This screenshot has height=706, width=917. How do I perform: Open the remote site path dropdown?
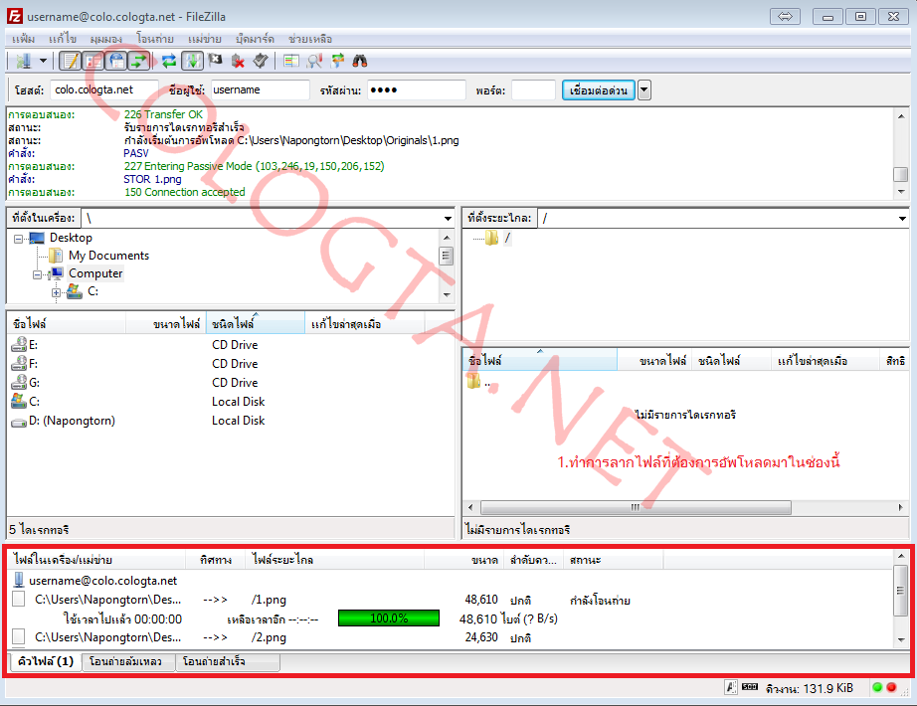tap(901, 218)
